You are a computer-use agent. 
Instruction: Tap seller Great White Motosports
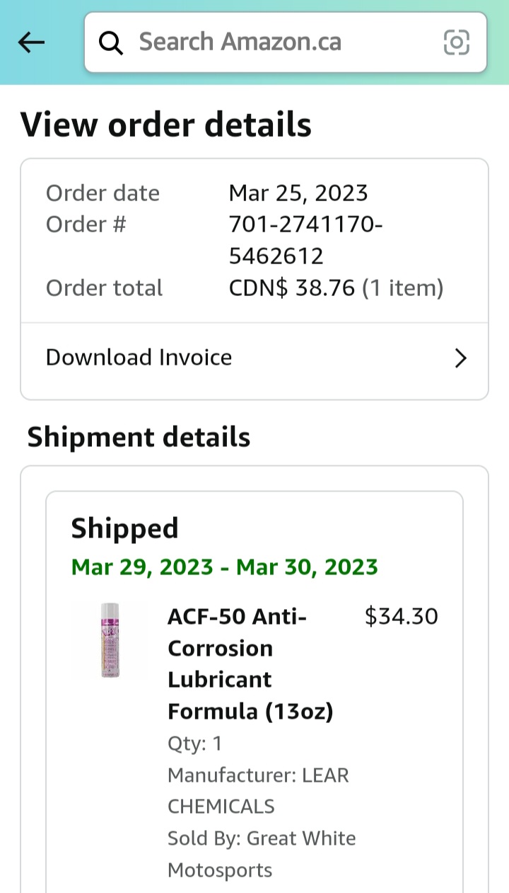tap(262, 853)
